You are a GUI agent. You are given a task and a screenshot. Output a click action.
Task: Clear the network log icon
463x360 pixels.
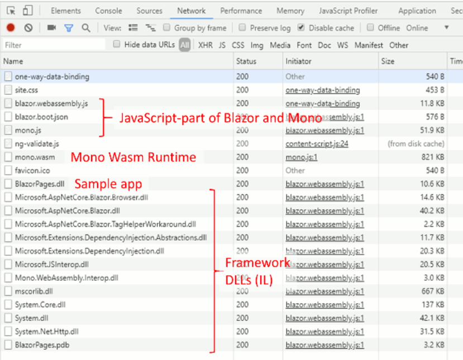28,28
